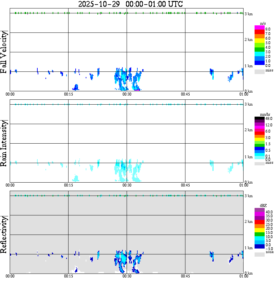Click red 25.0 swatch in dBZ legend
276x282 pixels.
[259, 222]
